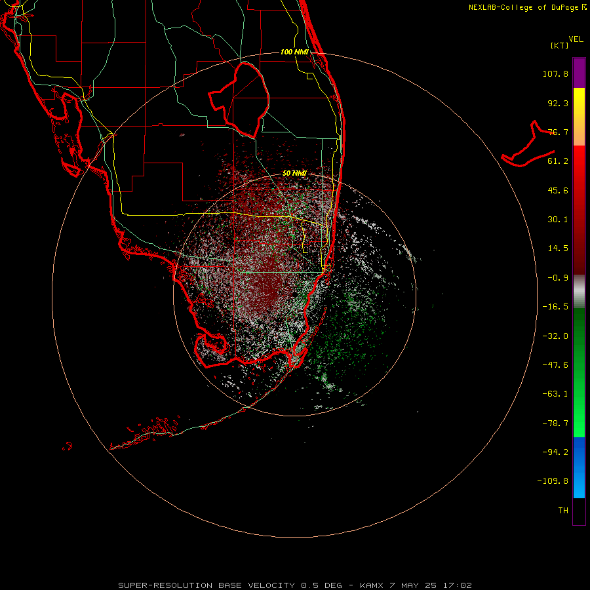Click the VEL legend title
Screen dimensions: 590x590
(x=576, y=39)
